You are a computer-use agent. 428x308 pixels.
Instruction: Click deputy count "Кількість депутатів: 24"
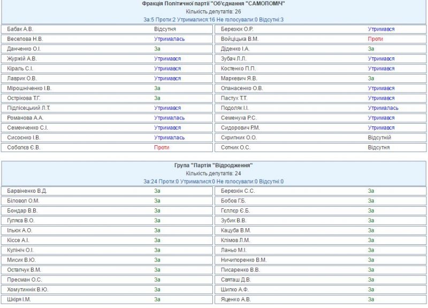tap(213, 174)
